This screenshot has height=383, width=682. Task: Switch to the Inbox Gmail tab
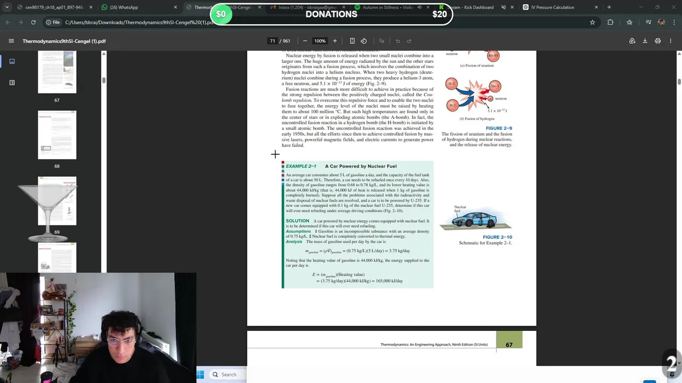click(309, 7)
